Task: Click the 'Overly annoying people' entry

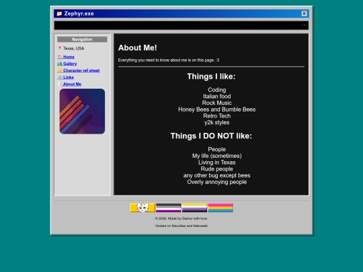Action: tap(217, 182)
